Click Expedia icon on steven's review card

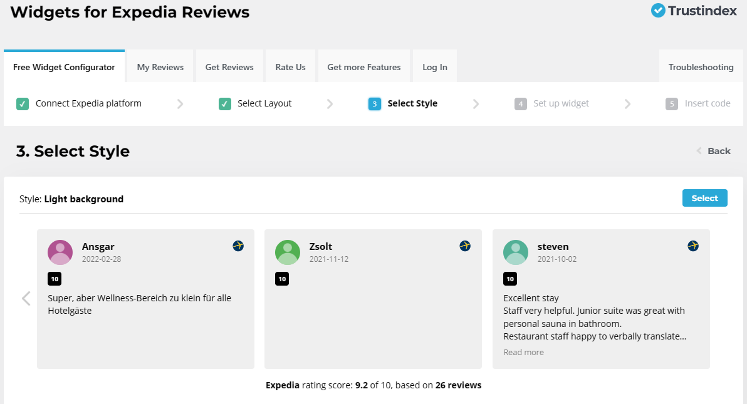[x=693, y=246]
